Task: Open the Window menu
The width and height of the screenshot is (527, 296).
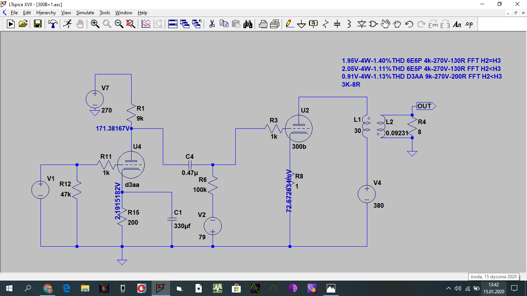Action: click(124, 13)
